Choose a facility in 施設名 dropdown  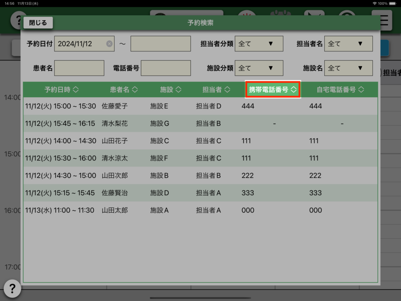click(349, 68)
